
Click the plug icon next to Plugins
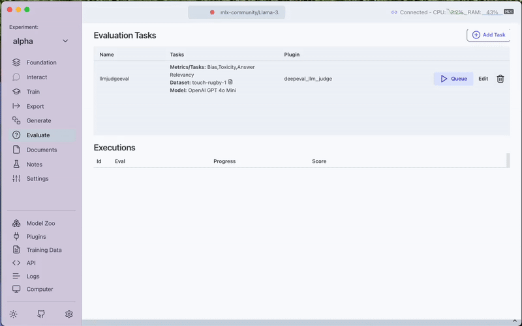(x=16, y=237)
